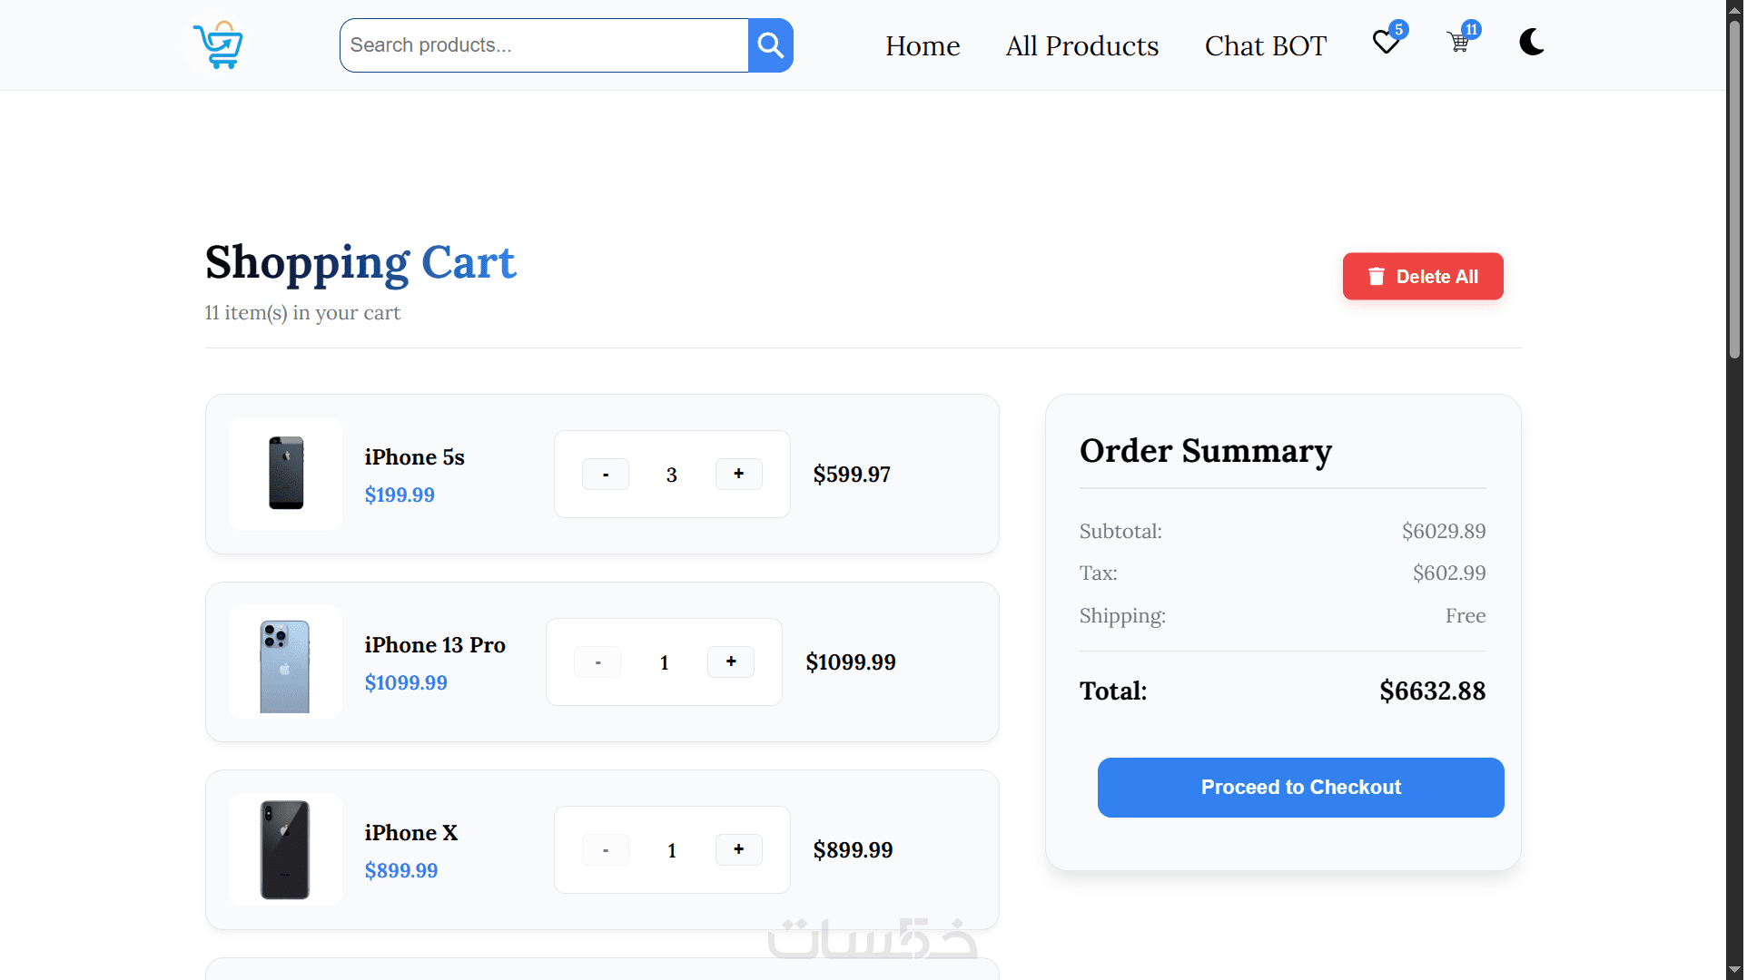Click Delete All trash button

tap(1422, 277)
